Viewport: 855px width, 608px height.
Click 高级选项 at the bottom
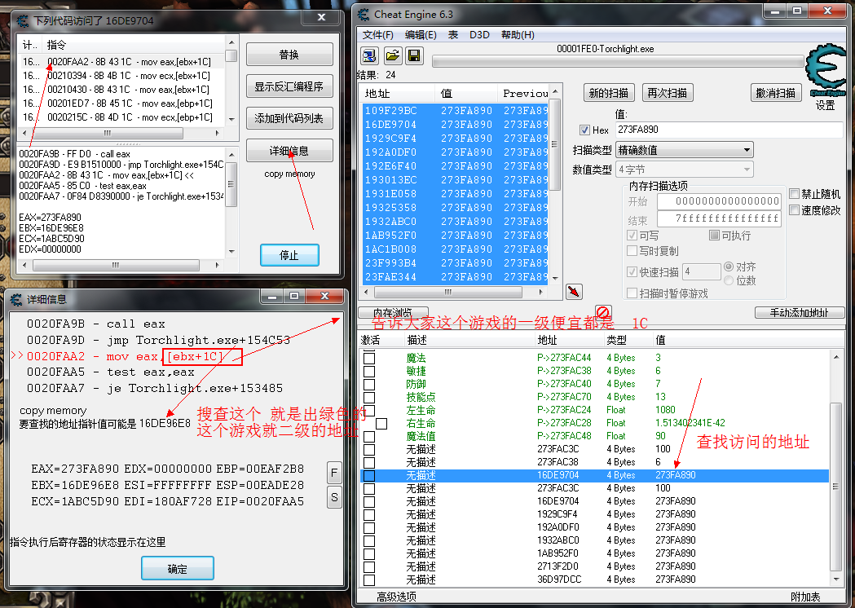pyautogui.click(x=396, y=597)
